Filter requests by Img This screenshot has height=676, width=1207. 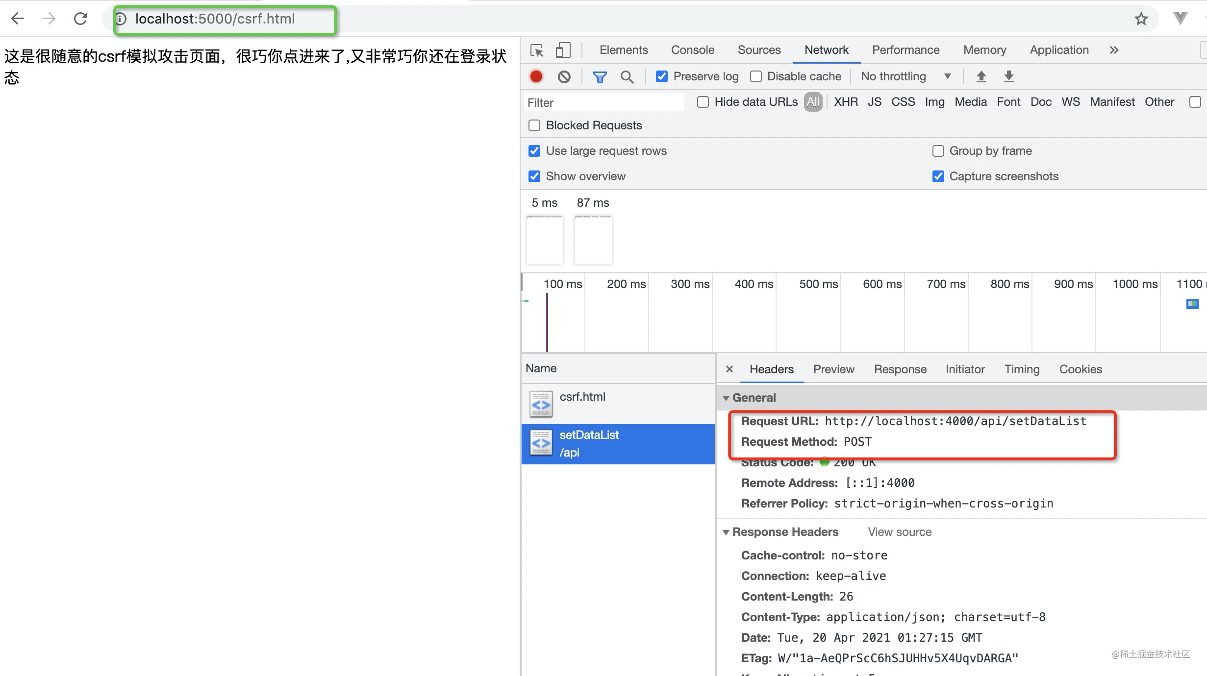point(934,102)
